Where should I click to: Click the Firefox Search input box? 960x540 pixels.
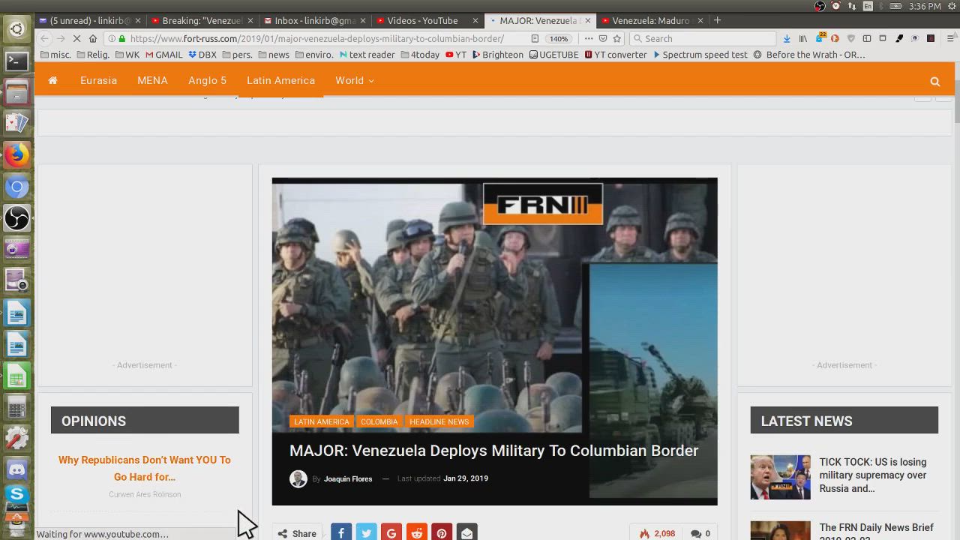(705, 38)
